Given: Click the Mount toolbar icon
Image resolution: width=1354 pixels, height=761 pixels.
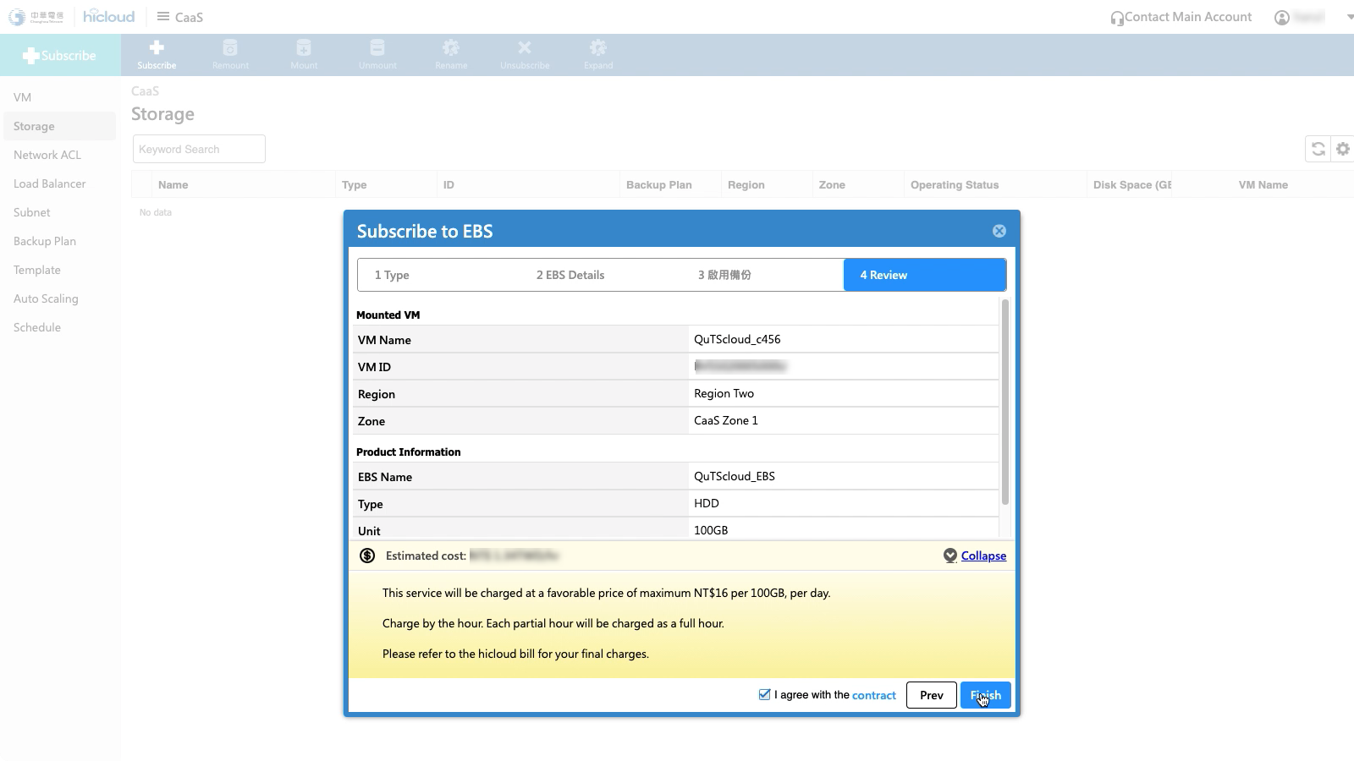Looking at the screenshot, I should (304, 48).
